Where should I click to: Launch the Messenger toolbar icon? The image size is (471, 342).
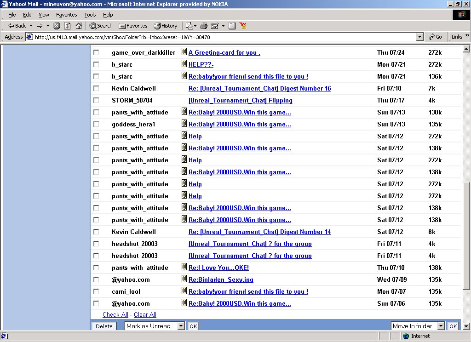tap(243, 26)
